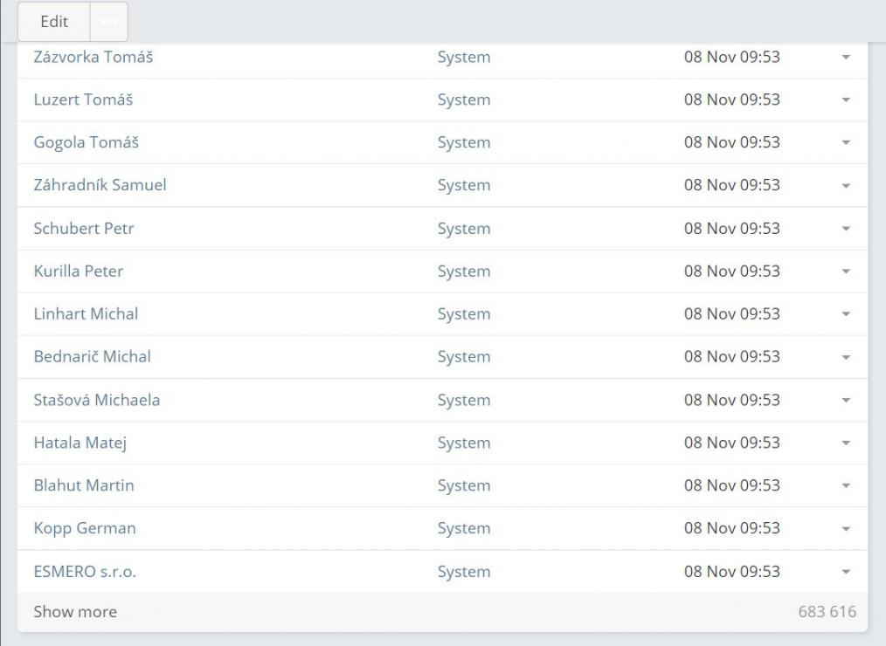Open the three-dots more options menu

109,22
